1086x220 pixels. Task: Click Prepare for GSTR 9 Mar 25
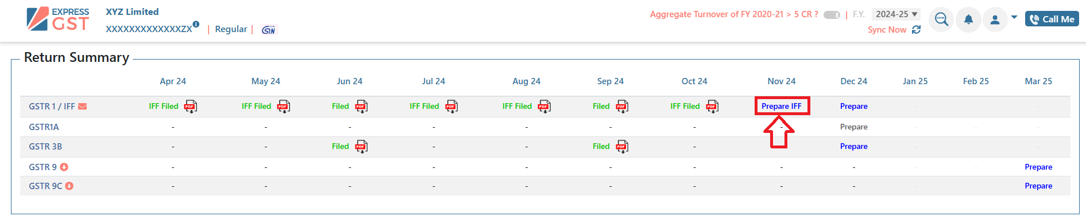(x=1038, y=167)
